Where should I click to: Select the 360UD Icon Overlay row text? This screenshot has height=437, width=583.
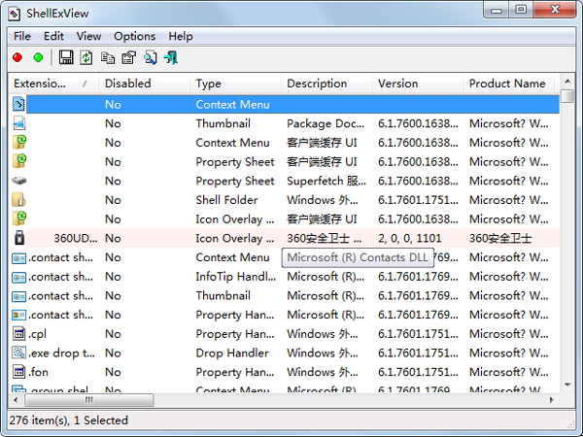coord(292,238)
